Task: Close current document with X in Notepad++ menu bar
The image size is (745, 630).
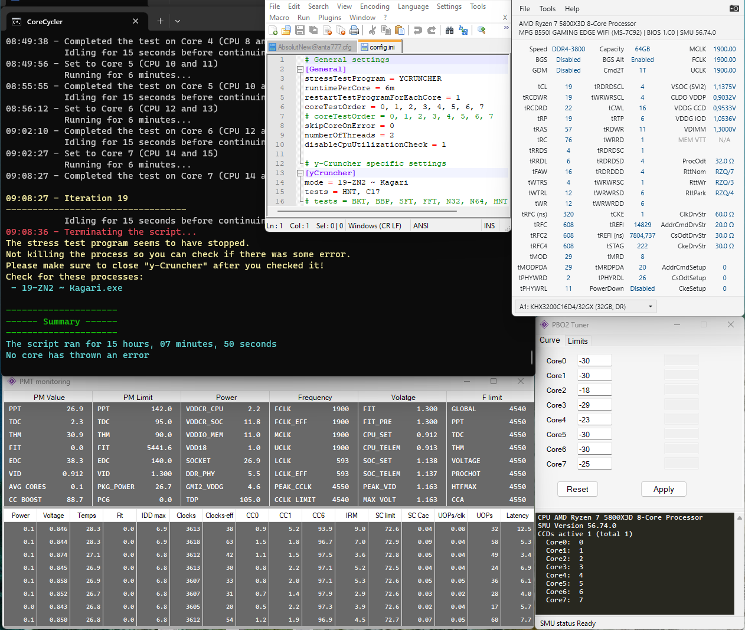Action: (x=505, y=17)
